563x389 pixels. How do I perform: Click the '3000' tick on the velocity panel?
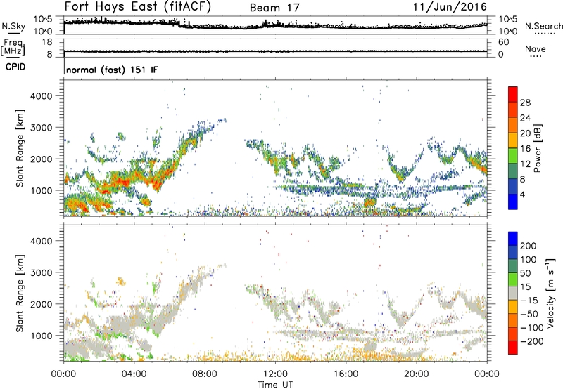coord(42,272)
